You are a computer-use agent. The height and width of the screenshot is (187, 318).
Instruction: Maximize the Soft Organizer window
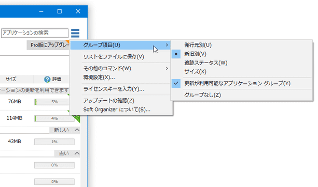pyautogui.click(x=60, y=11)
